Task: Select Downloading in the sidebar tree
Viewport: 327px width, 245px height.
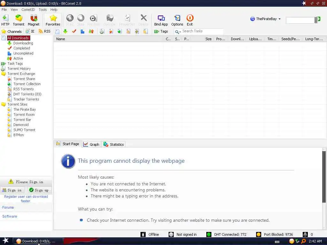Action: point(23,43)
